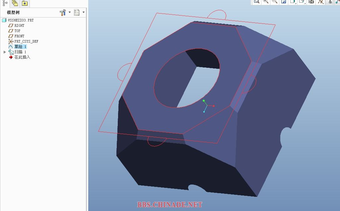Click the Repaint screen icon
Screen dimensions: 340x211
(284, 2)
